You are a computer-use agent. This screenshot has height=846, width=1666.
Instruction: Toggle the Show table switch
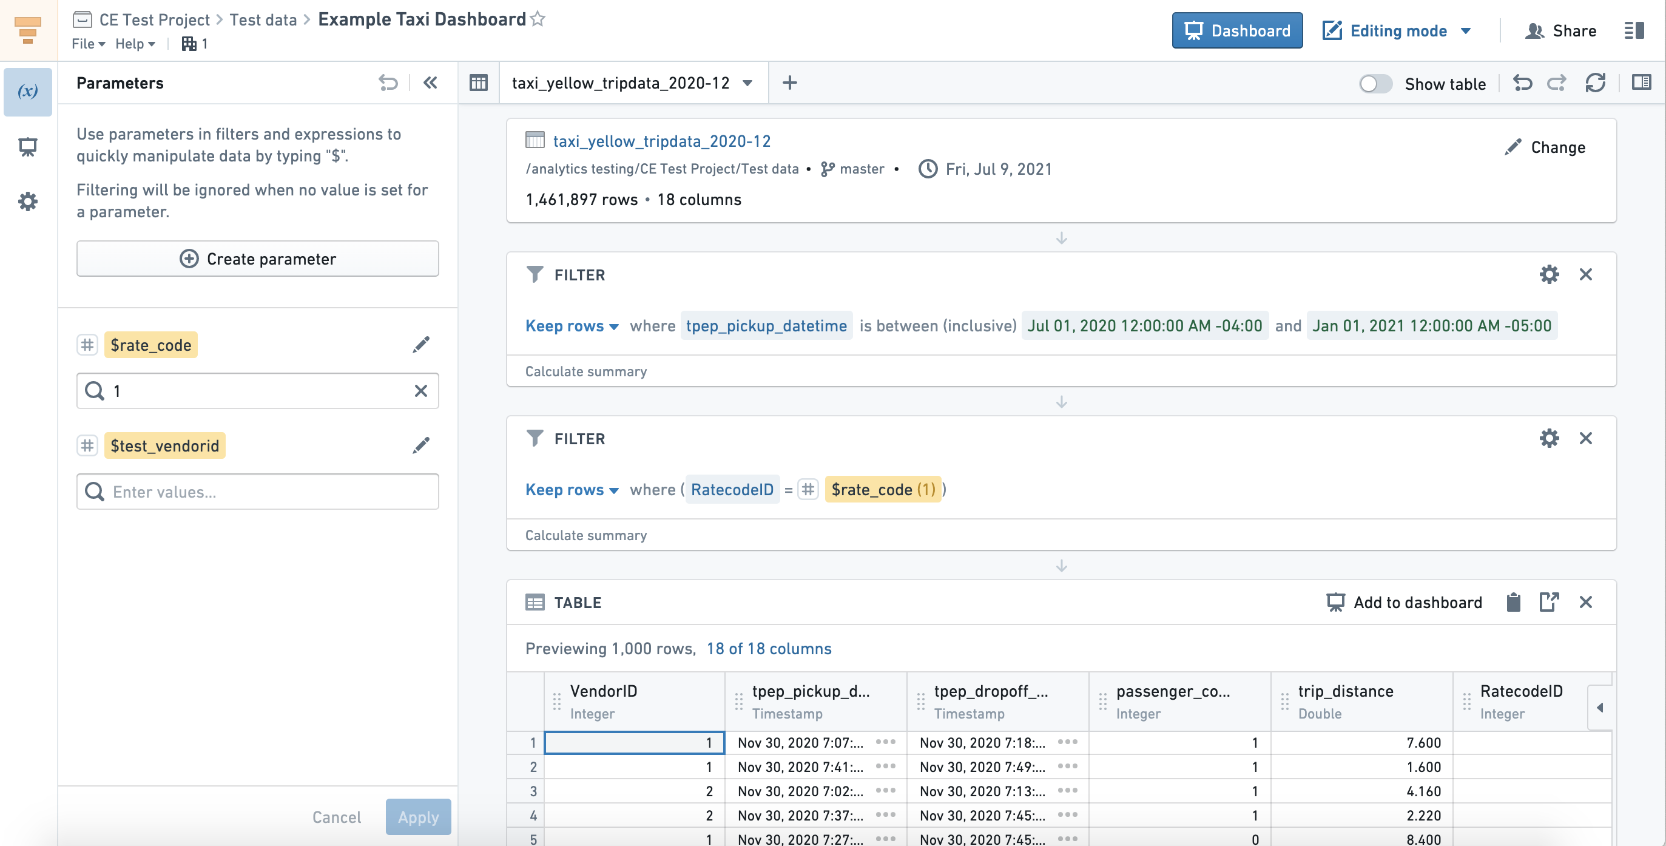pyautogui.click(x=1375, y=83)
